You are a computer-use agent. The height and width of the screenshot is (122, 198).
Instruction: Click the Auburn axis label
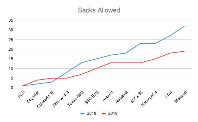click(108, 96)
